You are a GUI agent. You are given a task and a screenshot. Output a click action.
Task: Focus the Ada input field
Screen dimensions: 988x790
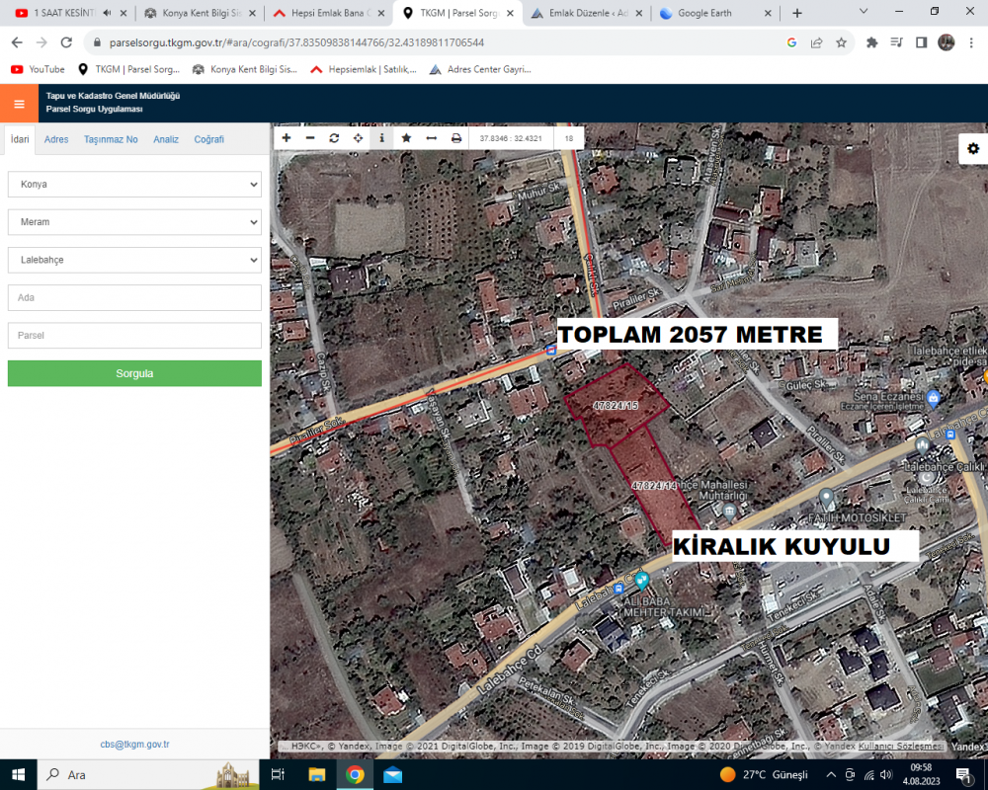134,297
